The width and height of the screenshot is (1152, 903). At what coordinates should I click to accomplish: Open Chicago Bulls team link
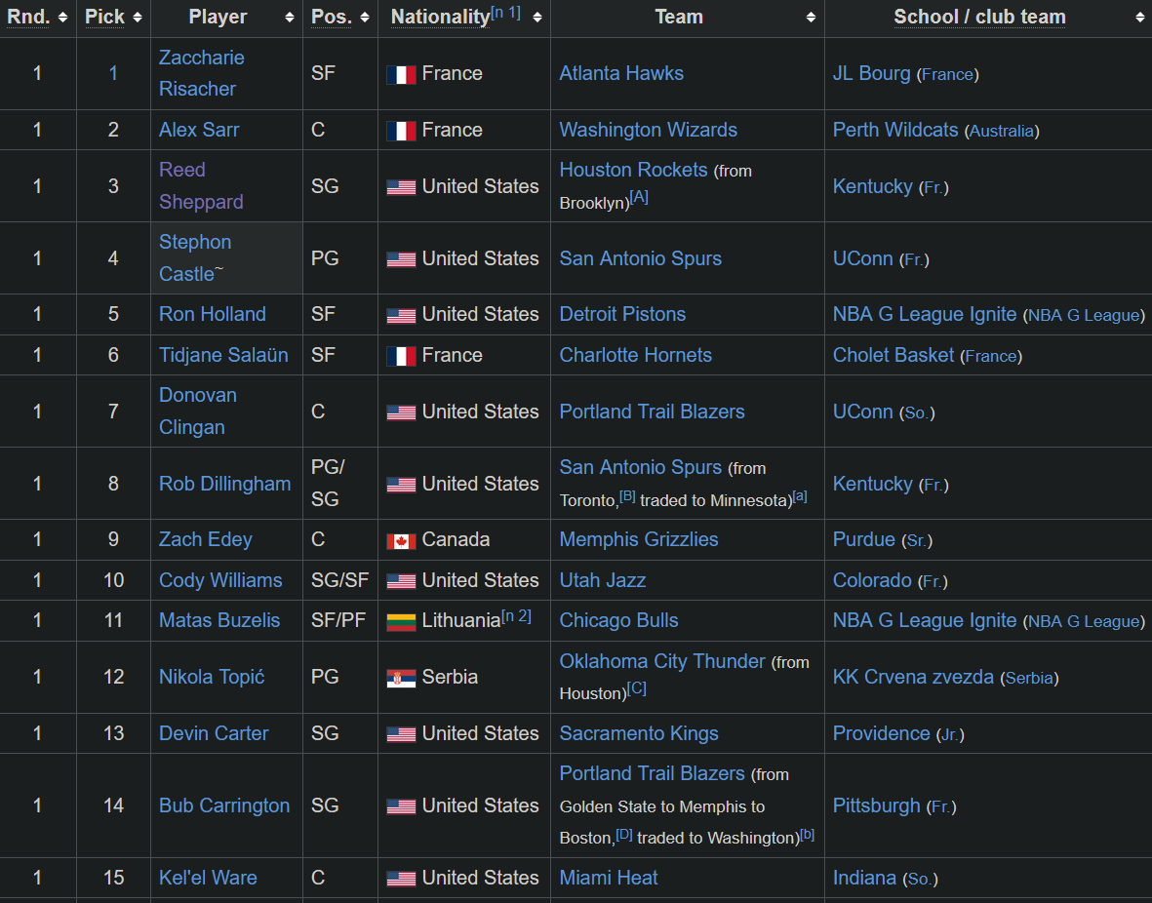618,620
